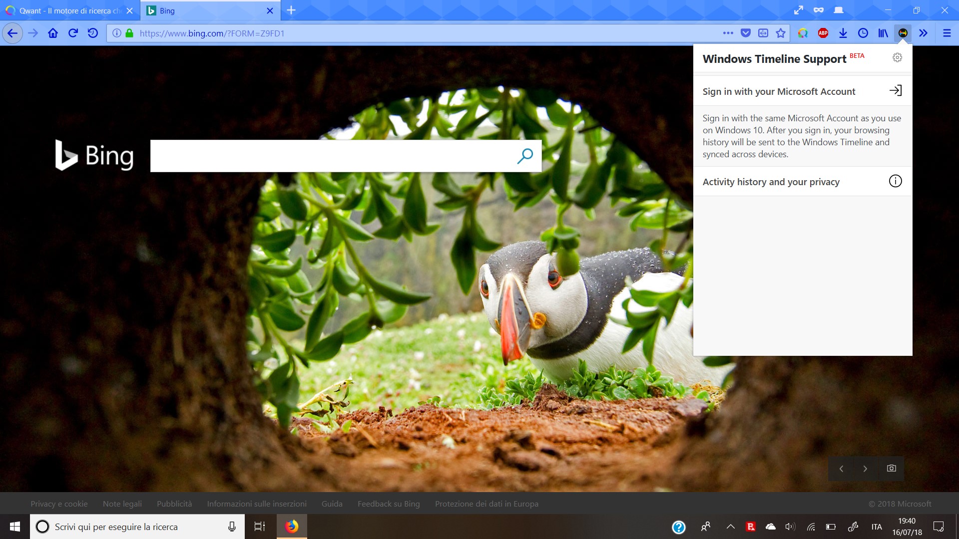The image size is (959, 539).
Task: Open the Qwant extension icon
Action: pos(803,33)
